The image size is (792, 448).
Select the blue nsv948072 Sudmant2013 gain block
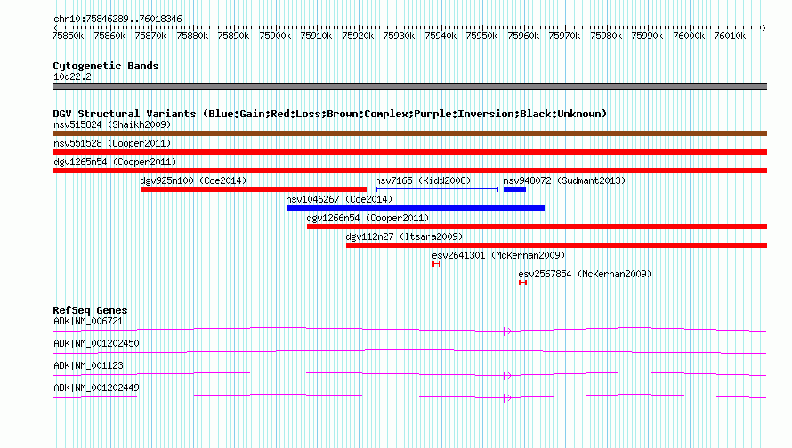(514, 189)
